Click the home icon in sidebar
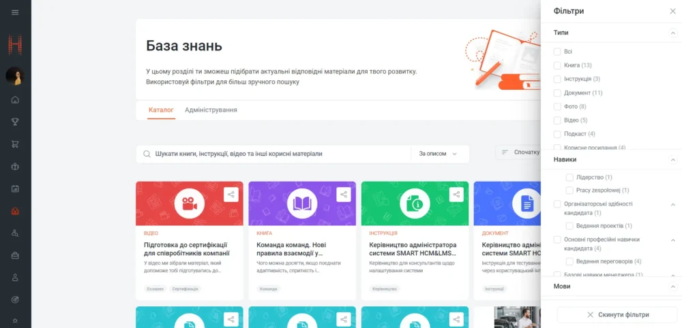Viewport: 682px width, 328px height. point(15,100)
